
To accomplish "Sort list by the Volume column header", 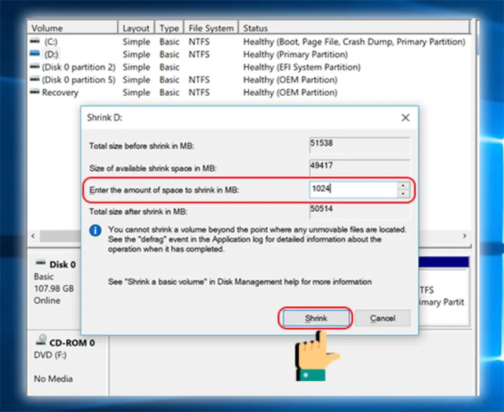I will click(x=72, y=28).
